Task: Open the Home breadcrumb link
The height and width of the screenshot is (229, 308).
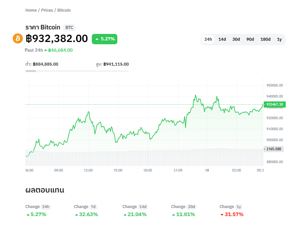Action: [31, 10]
